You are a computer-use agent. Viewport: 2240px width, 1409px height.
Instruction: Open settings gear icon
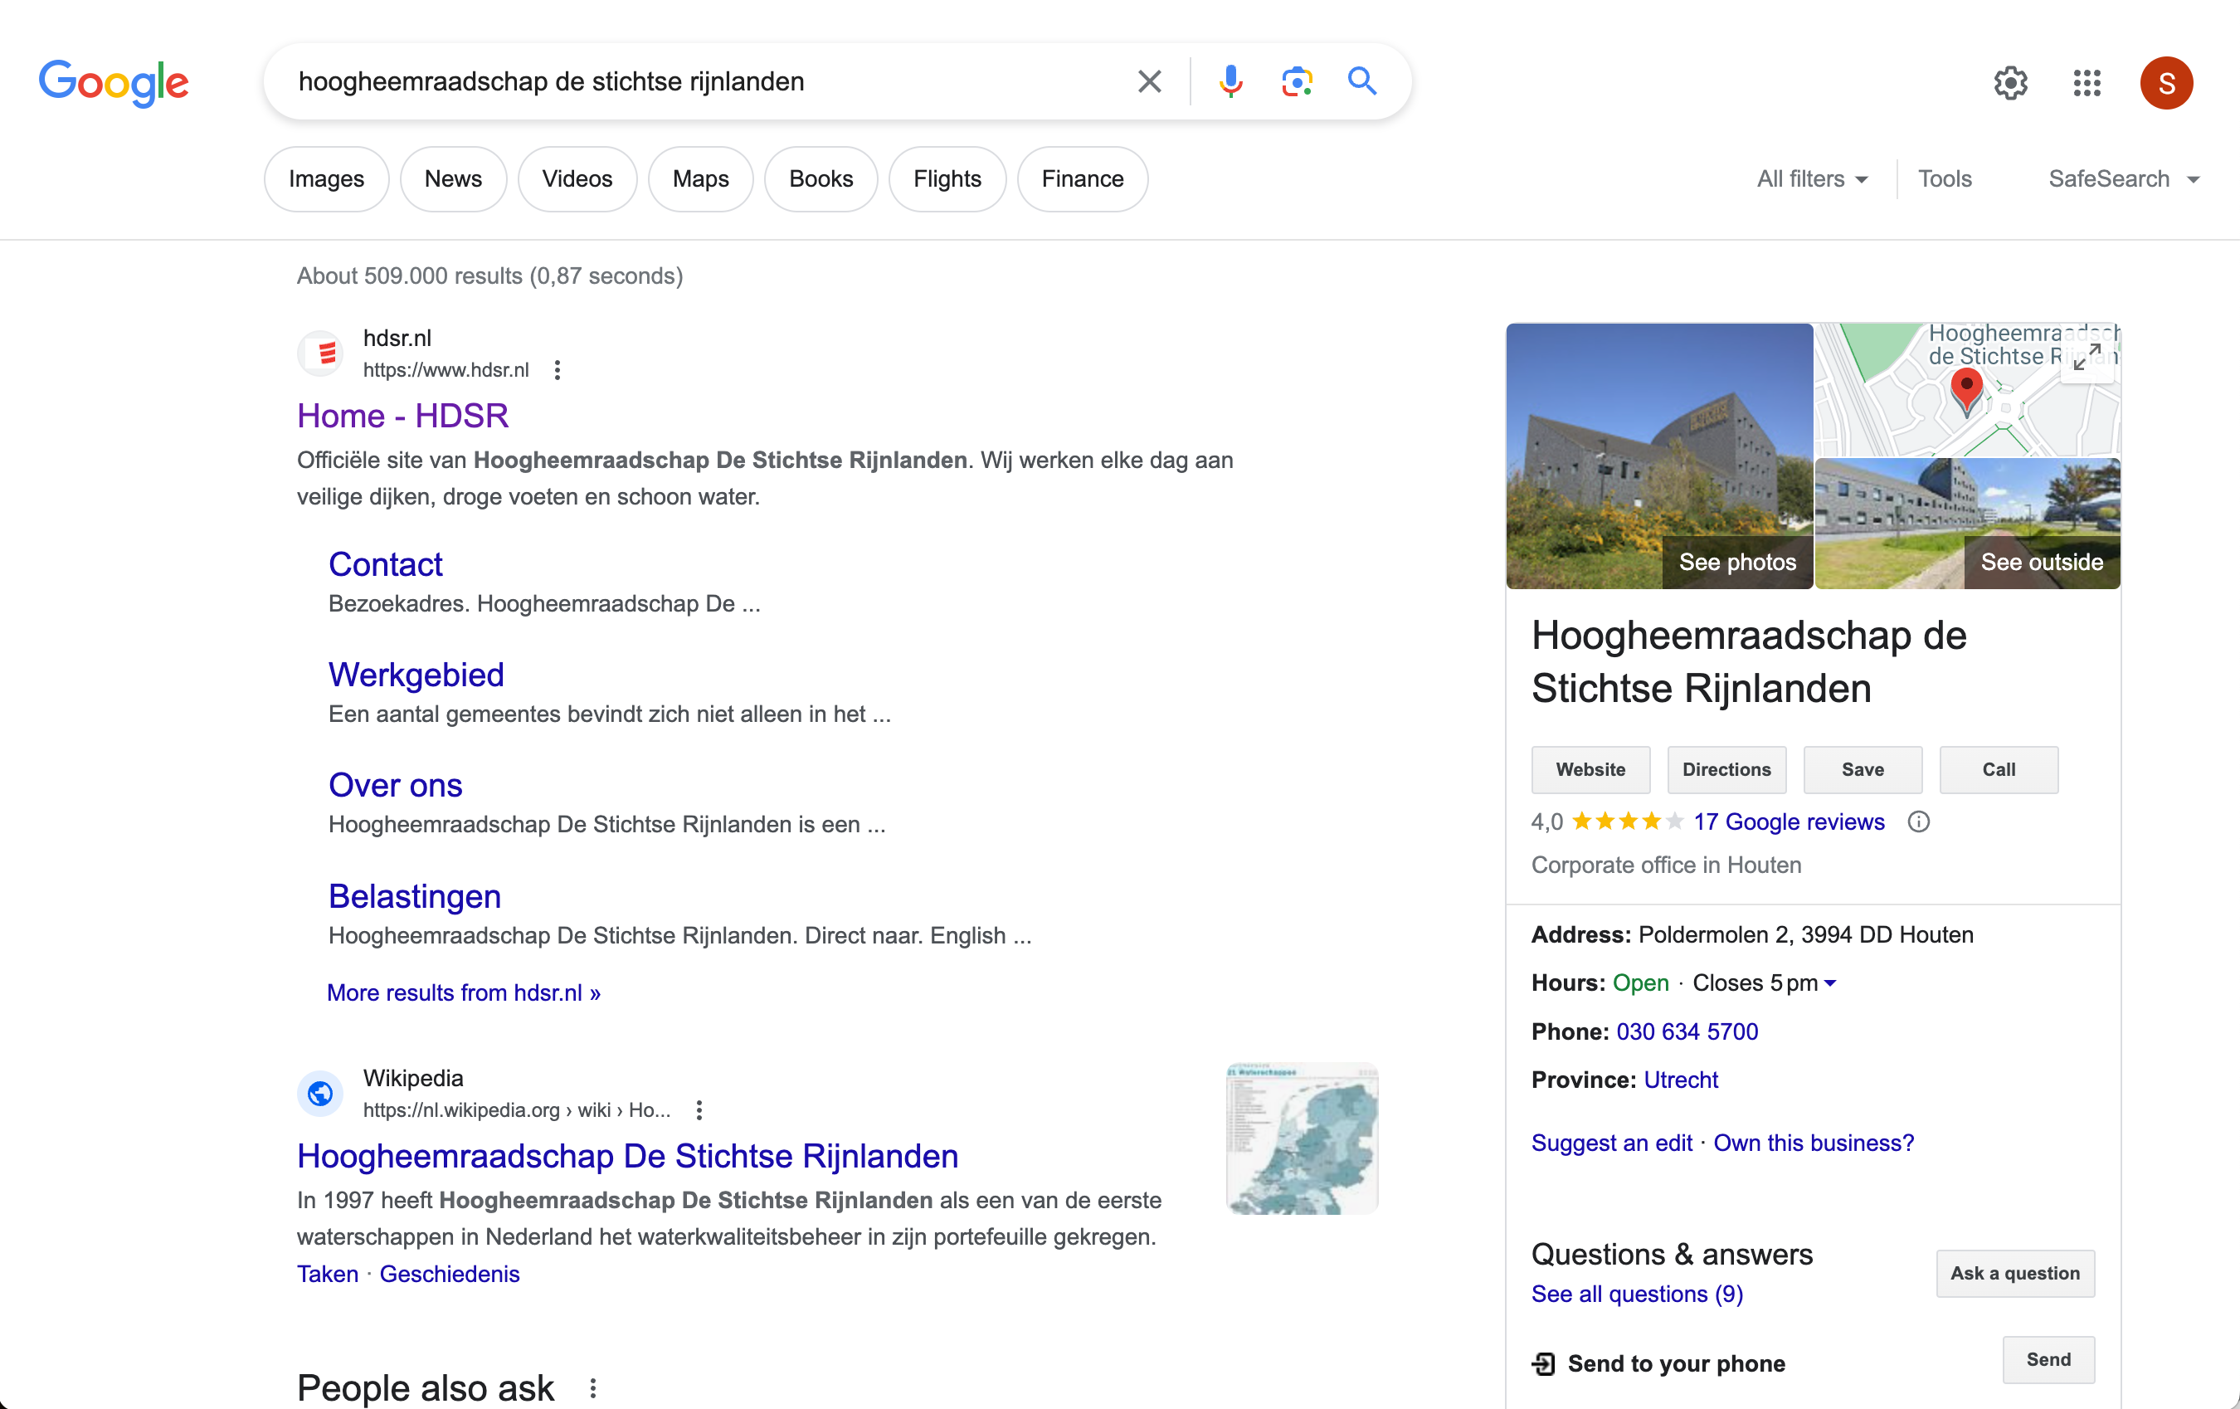coord(2010,83)
